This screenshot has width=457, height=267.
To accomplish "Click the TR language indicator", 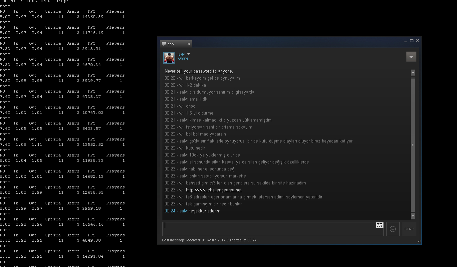I will click(380, 225).
